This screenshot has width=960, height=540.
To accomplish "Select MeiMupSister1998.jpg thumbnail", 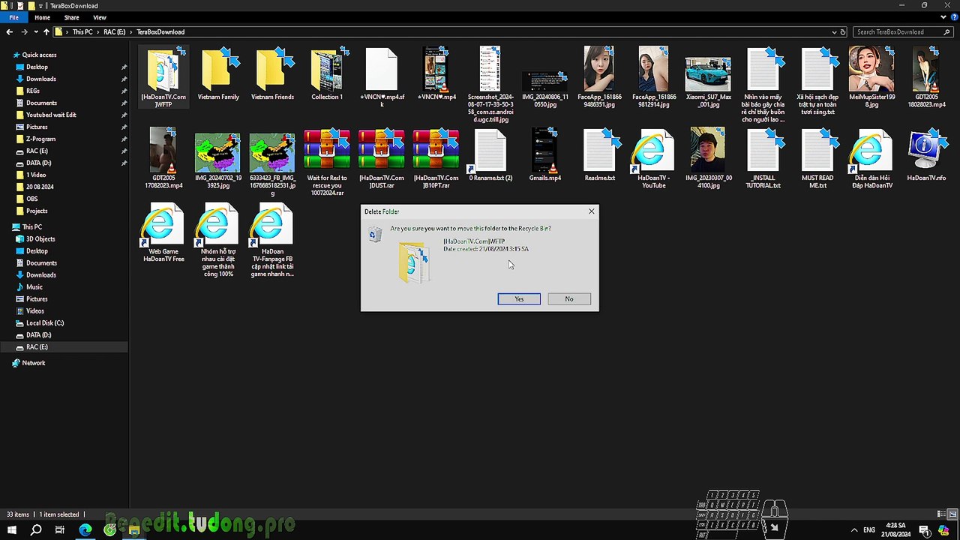I will pos(871,77).
